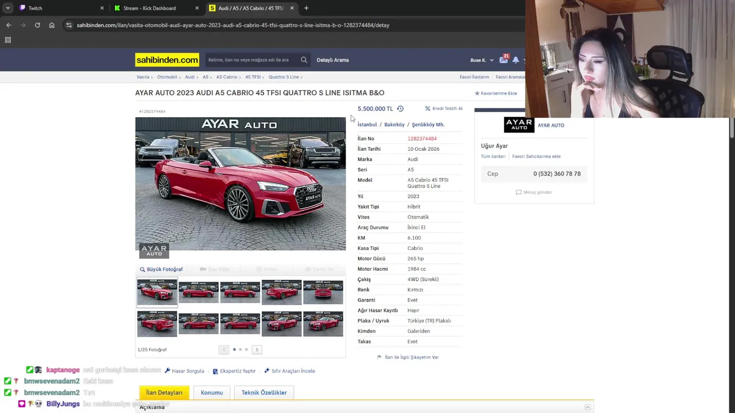
Task: Select the rear-view thumbnail in top row
Action: 323,292
